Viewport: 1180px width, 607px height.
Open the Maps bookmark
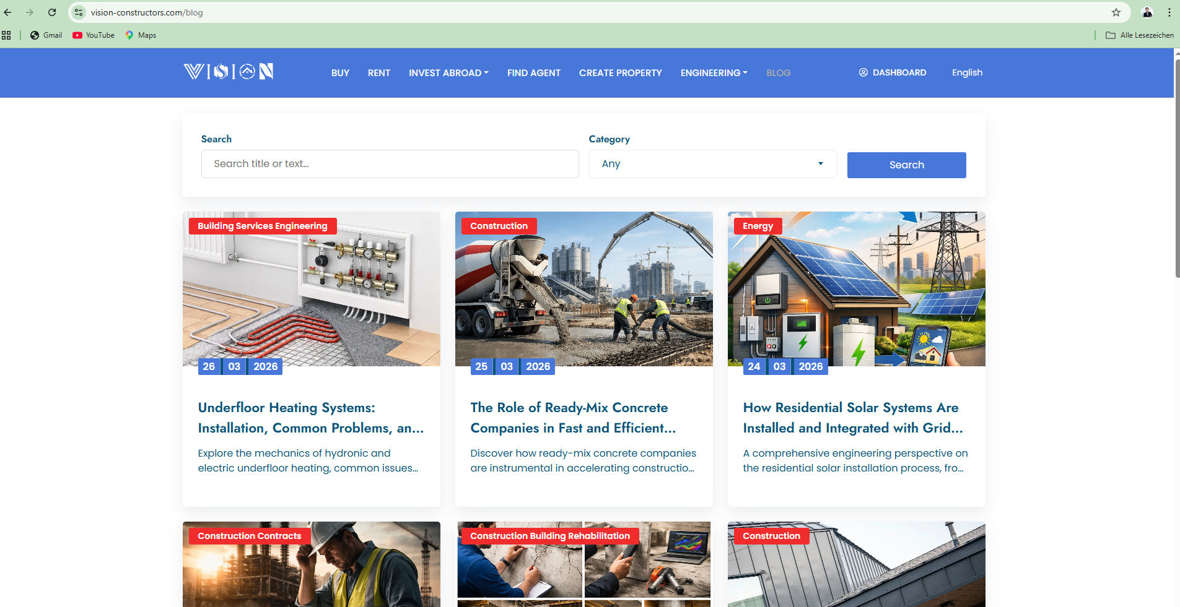coord(141,35)
